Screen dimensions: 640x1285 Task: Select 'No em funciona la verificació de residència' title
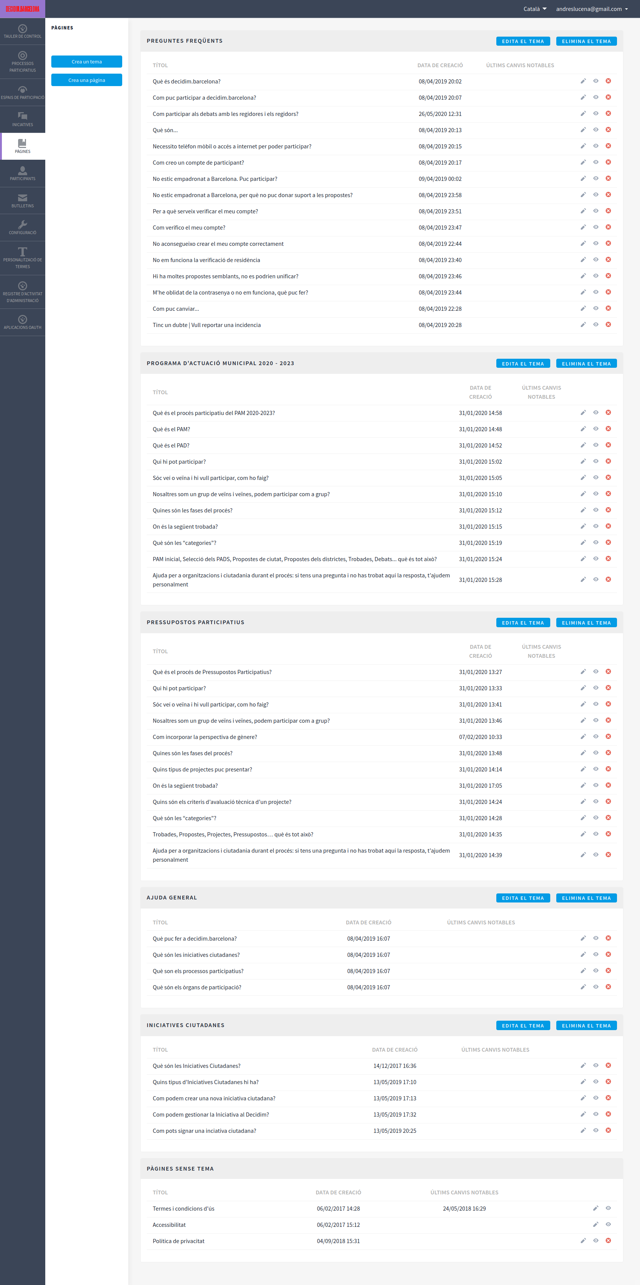(206, 260)
